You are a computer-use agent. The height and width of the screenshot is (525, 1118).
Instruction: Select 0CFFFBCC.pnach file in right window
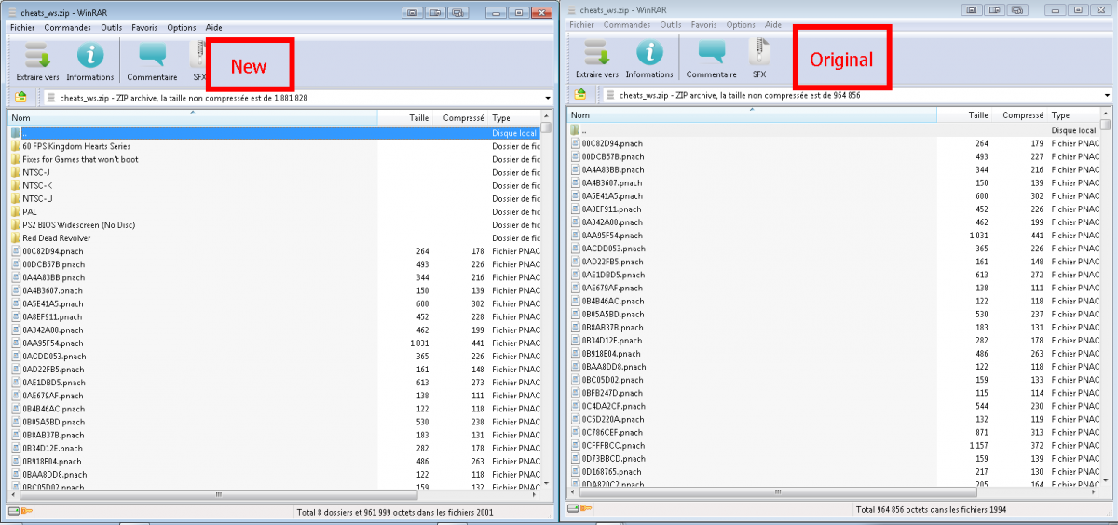click(612, 446)
